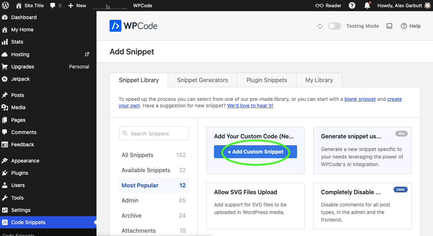Open the Allow SVG Files Upload card
The height and width of the screenshot is (236, 433).
256,206
